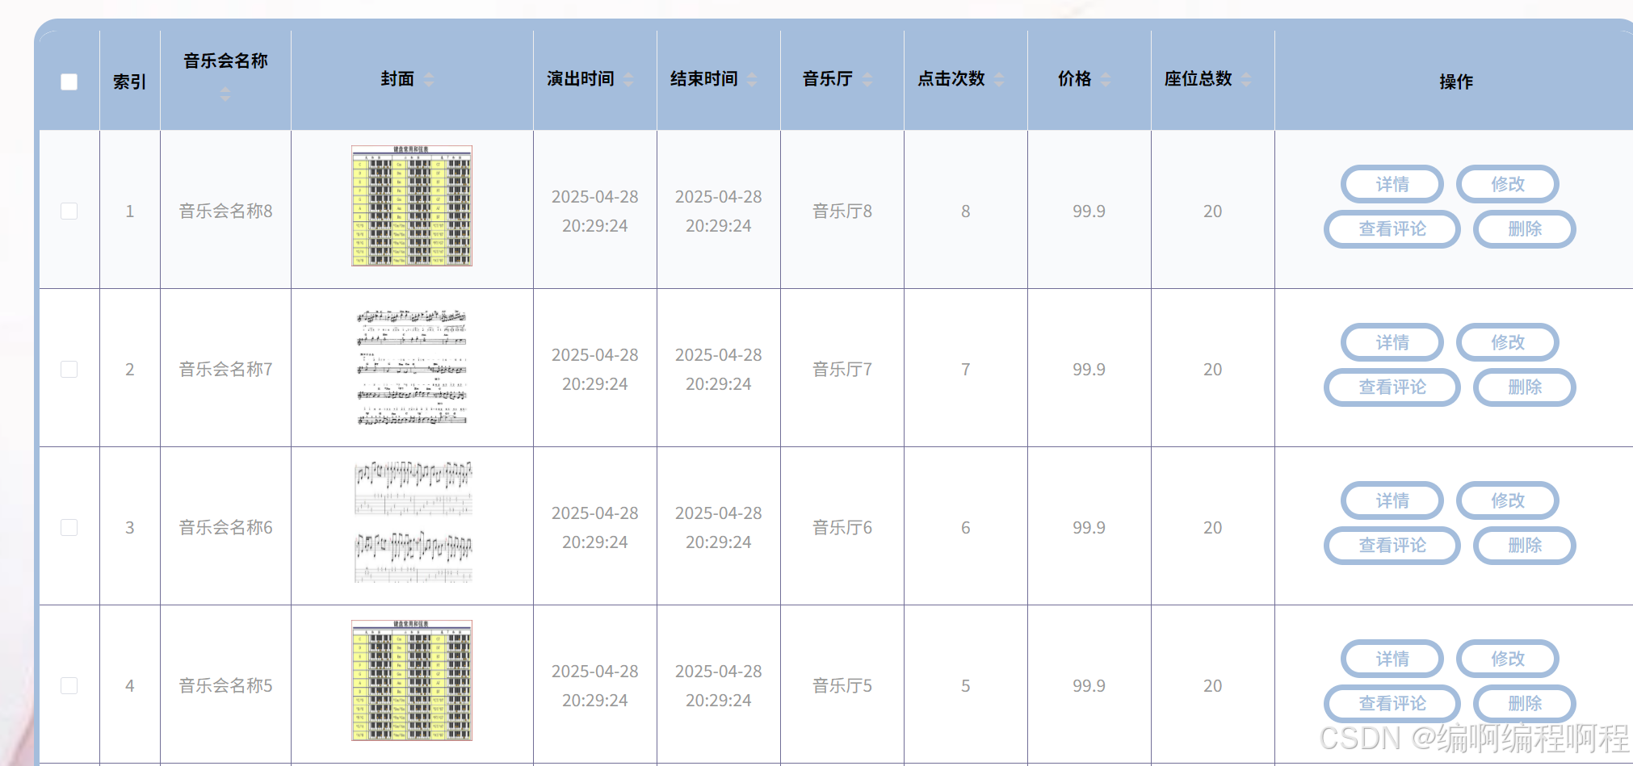Click 删除 for 音乐会名称6
Viewport: 1633px width, 766px height.
coord(1525,546)
